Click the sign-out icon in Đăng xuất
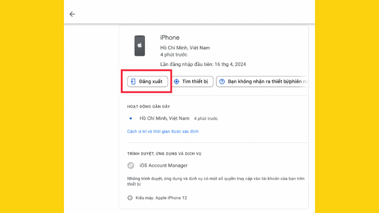This screenshot has height=213, width=379. [x=133, y=82]
